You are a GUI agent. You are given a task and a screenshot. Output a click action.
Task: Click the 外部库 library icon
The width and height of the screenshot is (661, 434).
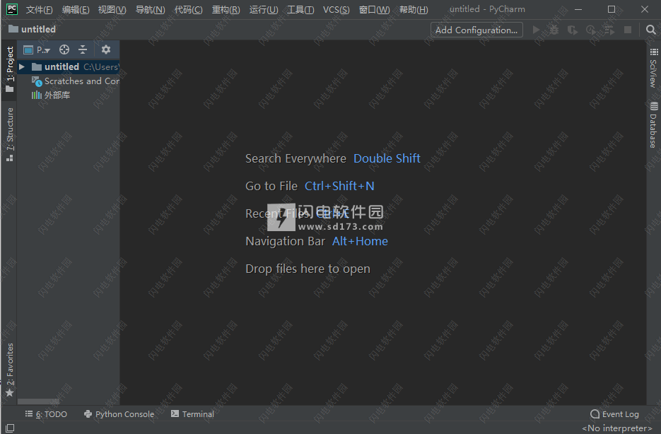[37, 95]
